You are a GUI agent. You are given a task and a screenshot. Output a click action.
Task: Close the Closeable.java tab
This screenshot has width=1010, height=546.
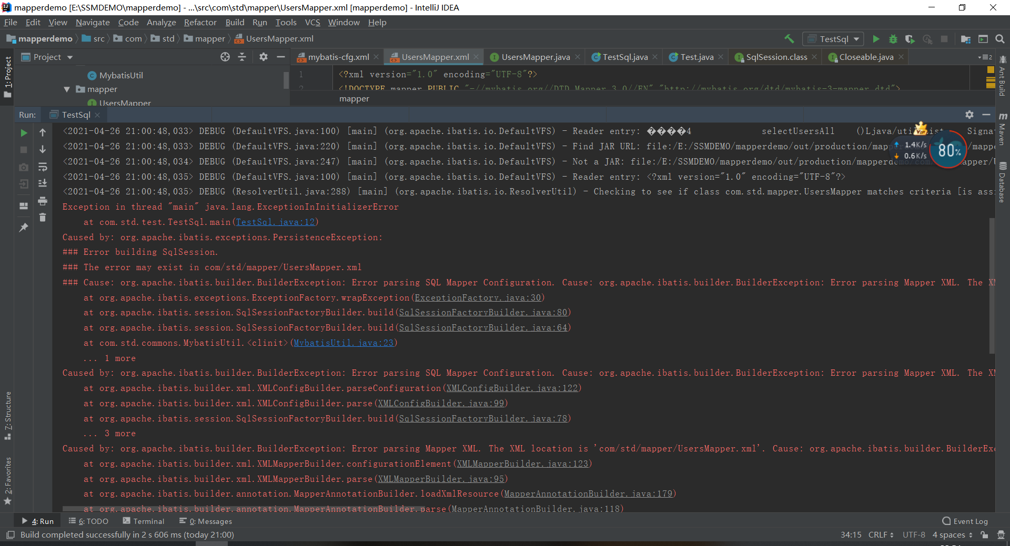(x=901, y=57)
